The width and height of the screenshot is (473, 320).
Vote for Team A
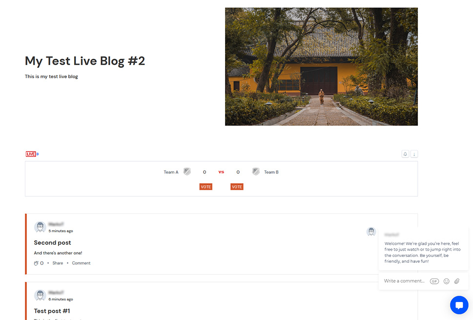(x=206, y=187)
